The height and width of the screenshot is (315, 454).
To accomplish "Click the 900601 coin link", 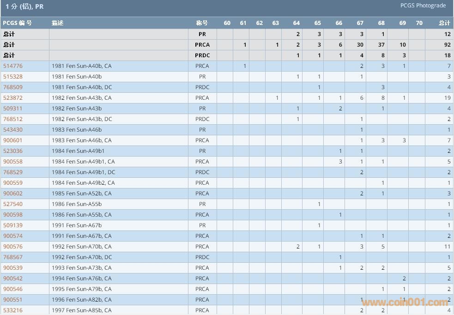I will (x=13, y=140).
